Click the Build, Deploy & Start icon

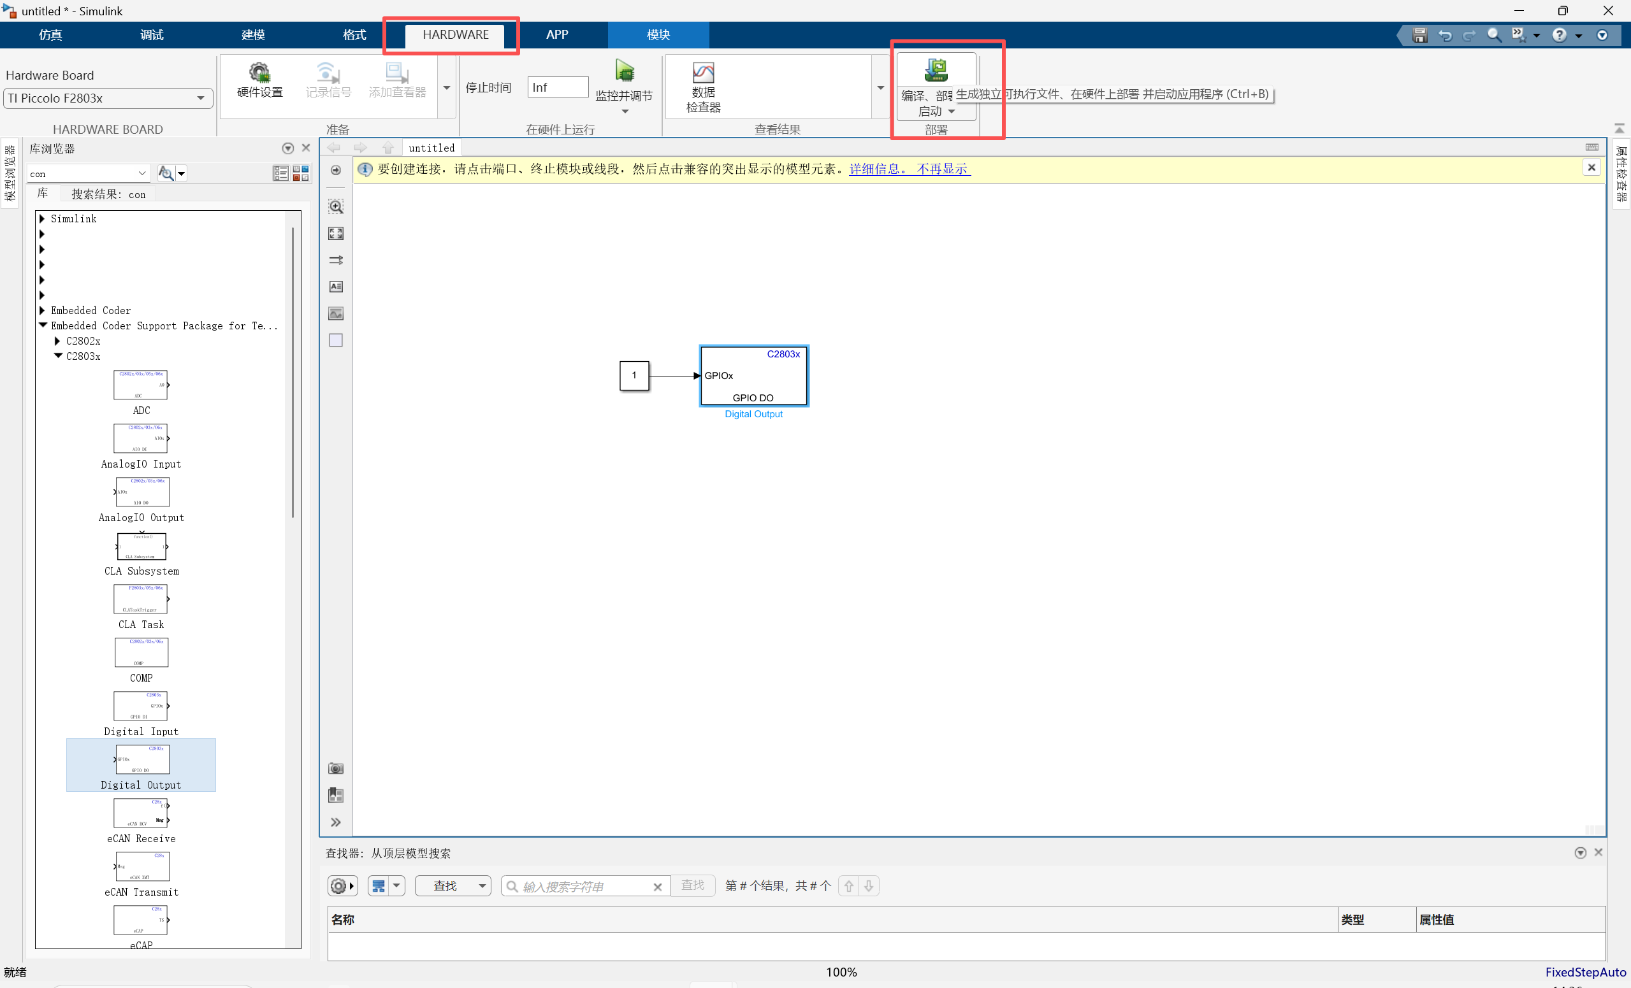936,70
